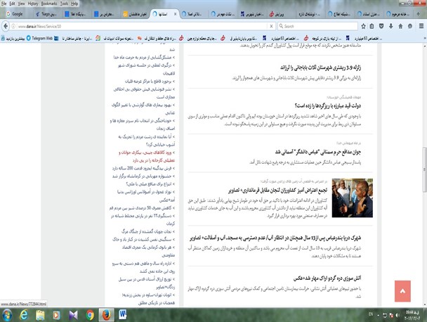The width and height of the screenshot is (427, 322).
Task: Launch Internet Explorer from the taskbar
Action: [24, 315]
